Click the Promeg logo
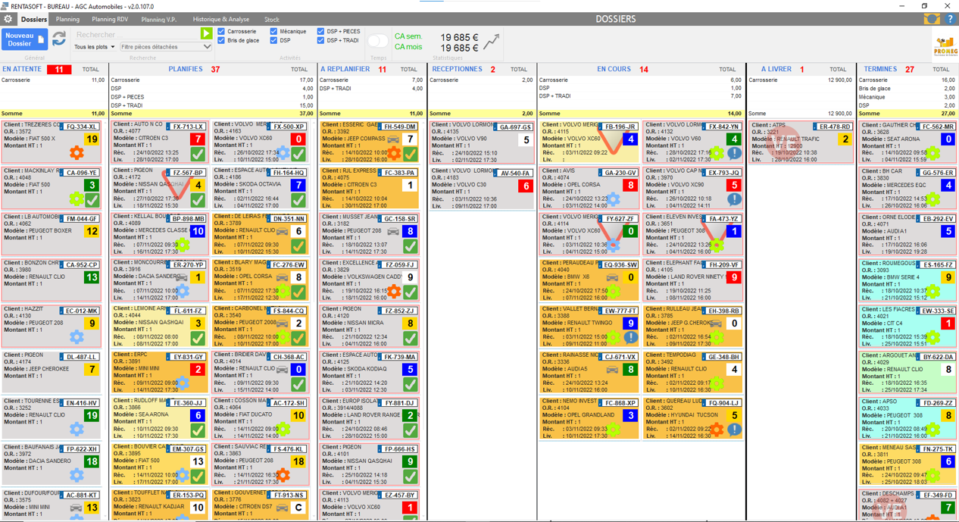The width and height of the screenshot is (959, 522). tap(945, 46)
